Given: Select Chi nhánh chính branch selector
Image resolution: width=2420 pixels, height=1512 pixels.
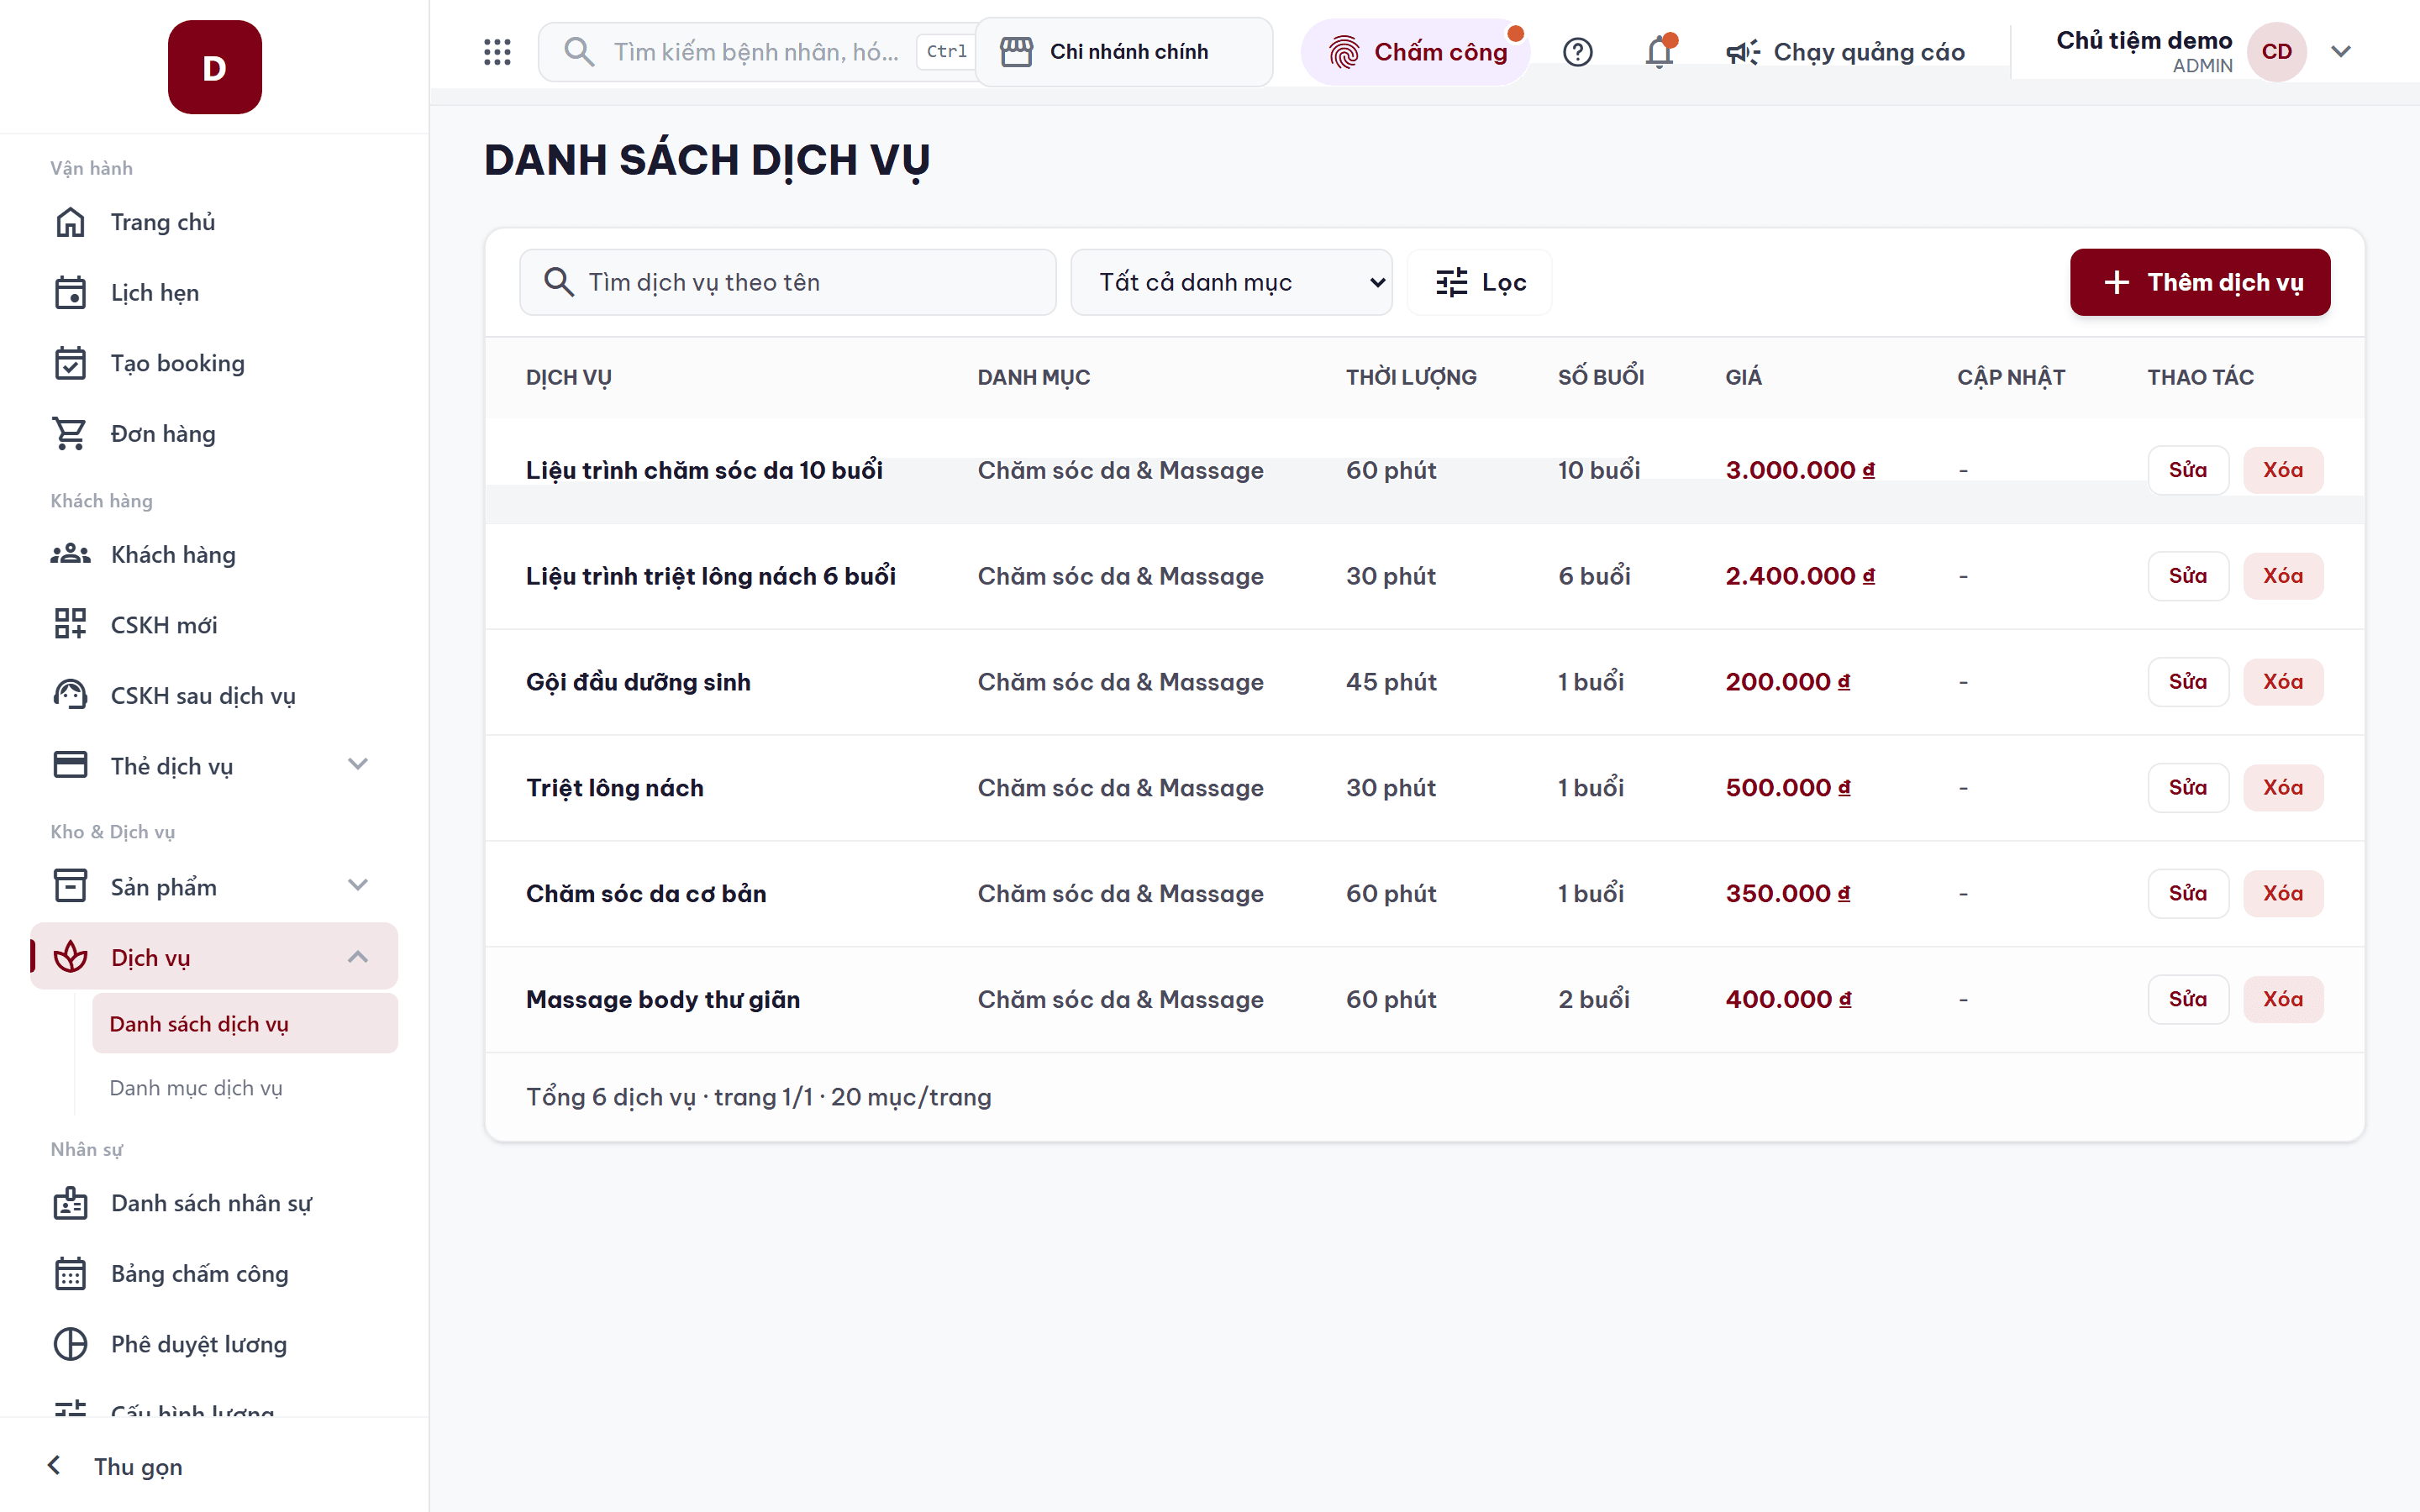Looking at the screenshot, I should pyautogui.click(x=1124, y=52).
